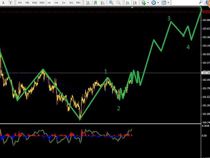Enable auto scroll on the chart
Screen dimensions: 210x158
coord(128,3)
